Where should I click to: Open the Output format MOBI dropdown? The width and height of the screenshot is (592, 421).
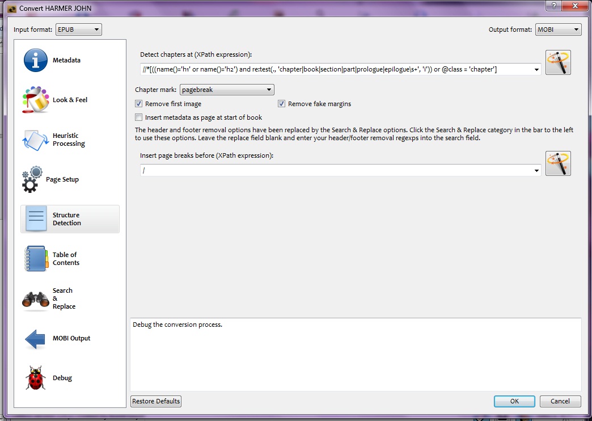[558, 30]
